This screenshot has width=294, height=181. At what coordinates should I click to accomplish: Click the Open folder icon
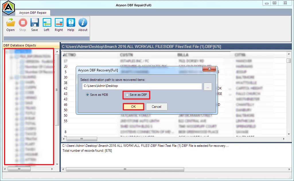click(x=11, y=22)
